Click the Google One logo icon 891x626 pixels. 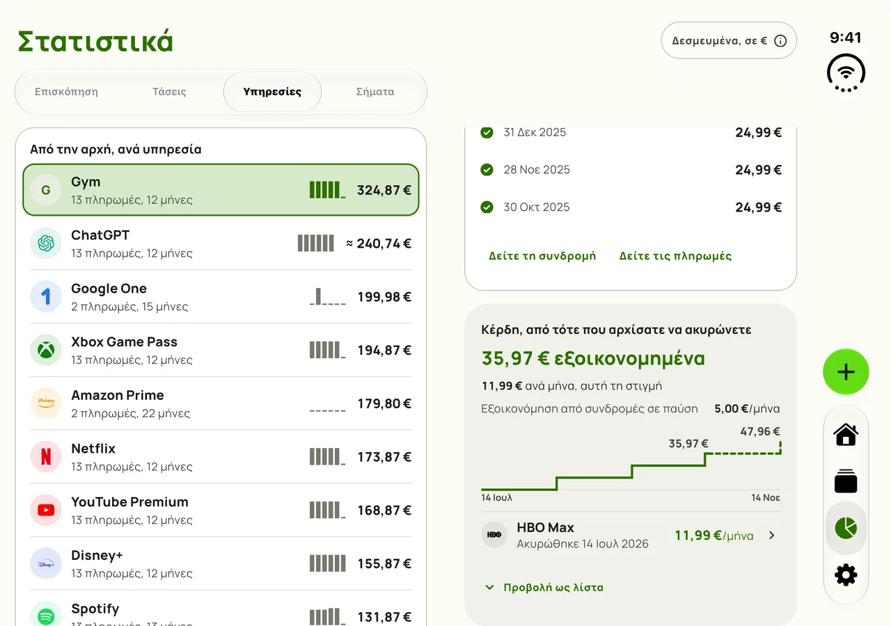pos(46,297)
